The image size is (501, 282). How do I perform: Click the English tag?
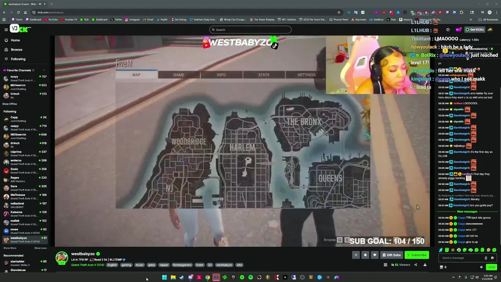click(112, 265)
